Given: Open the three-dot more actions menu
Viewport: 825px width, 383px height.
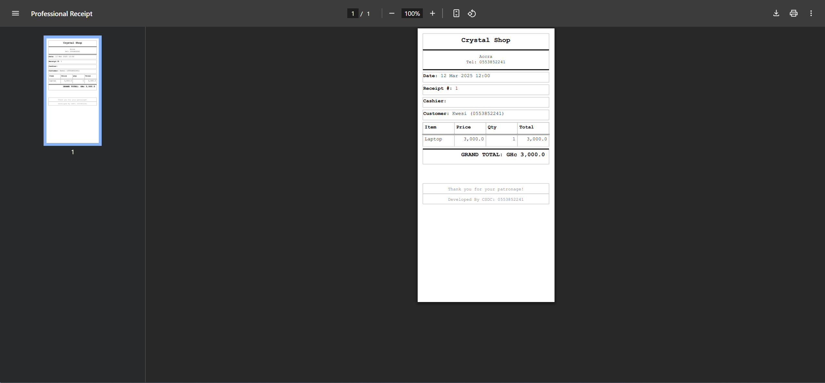Looking at the screenshot, I should (x=811, y=13).
